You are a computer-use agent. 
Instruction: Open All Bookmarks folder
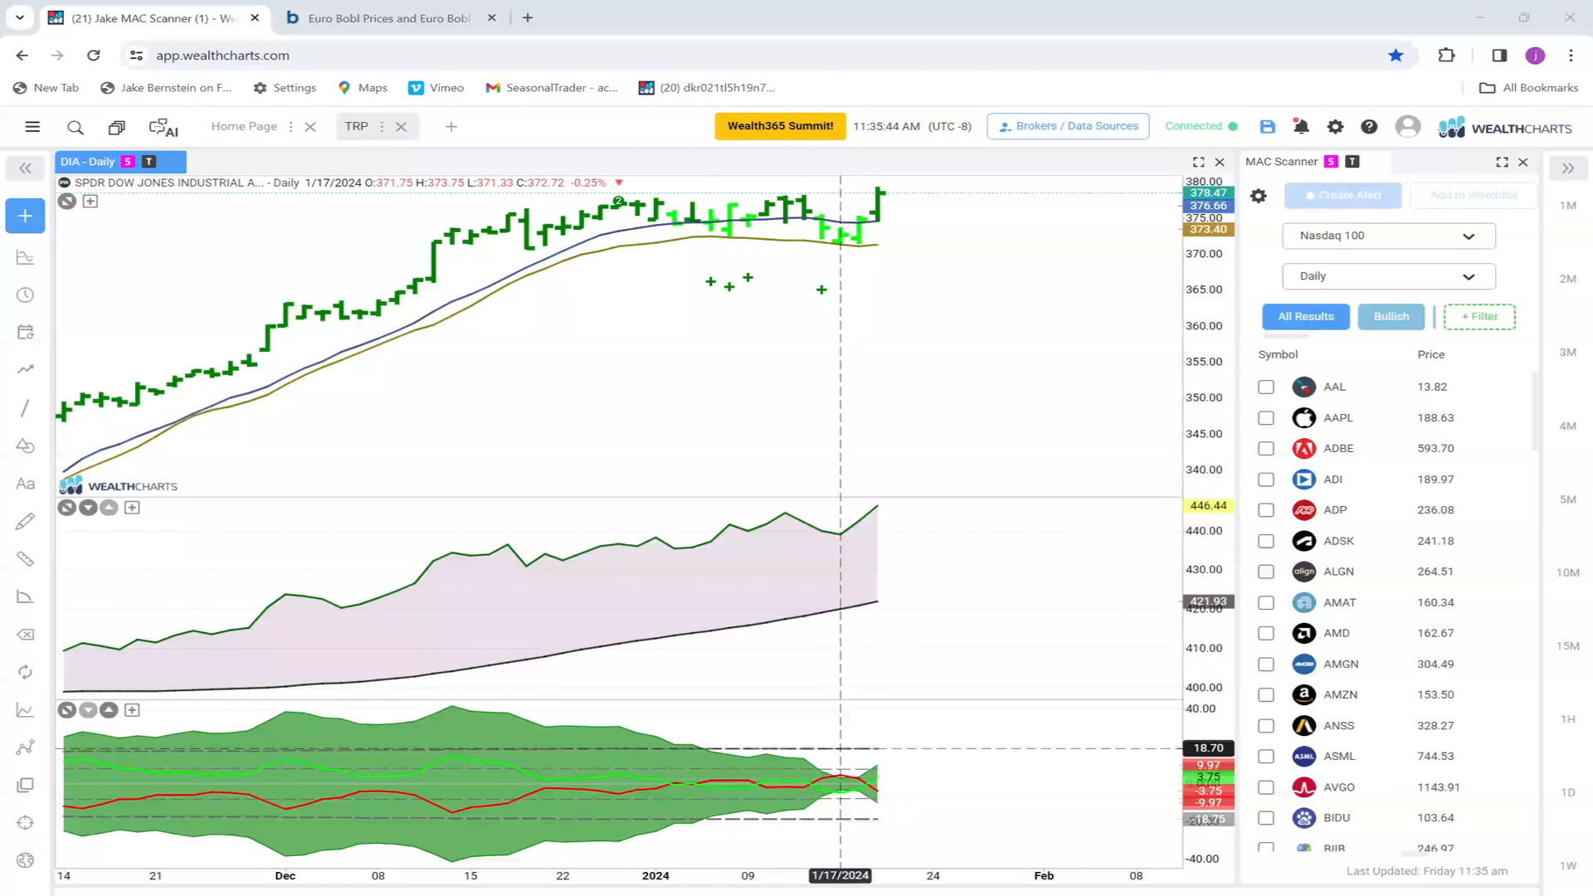pyautogui.click(x=1529, y=87)
